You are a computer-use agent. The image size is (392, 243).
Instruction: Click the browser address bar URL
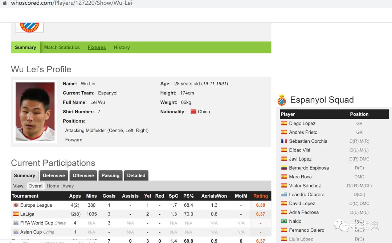coord(72,3)
